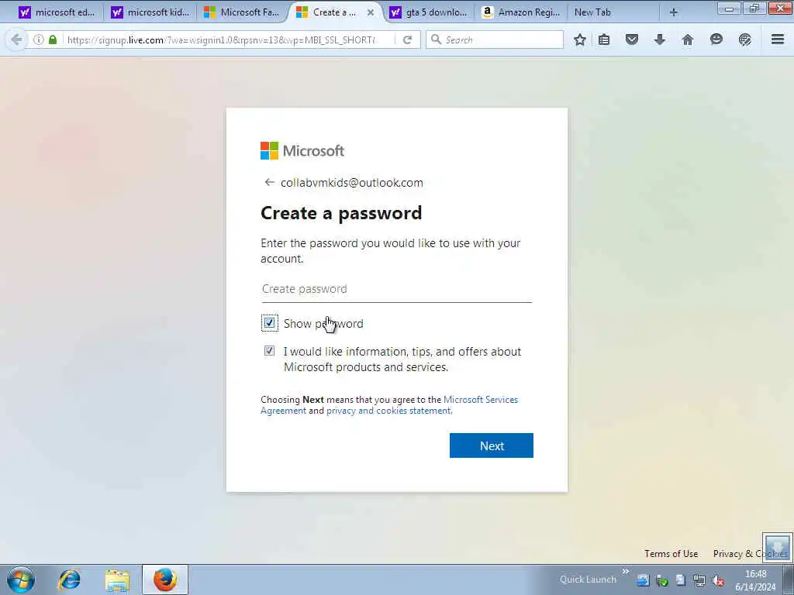
Task: Go back using the browser back arrow
Action: [16, 40]
